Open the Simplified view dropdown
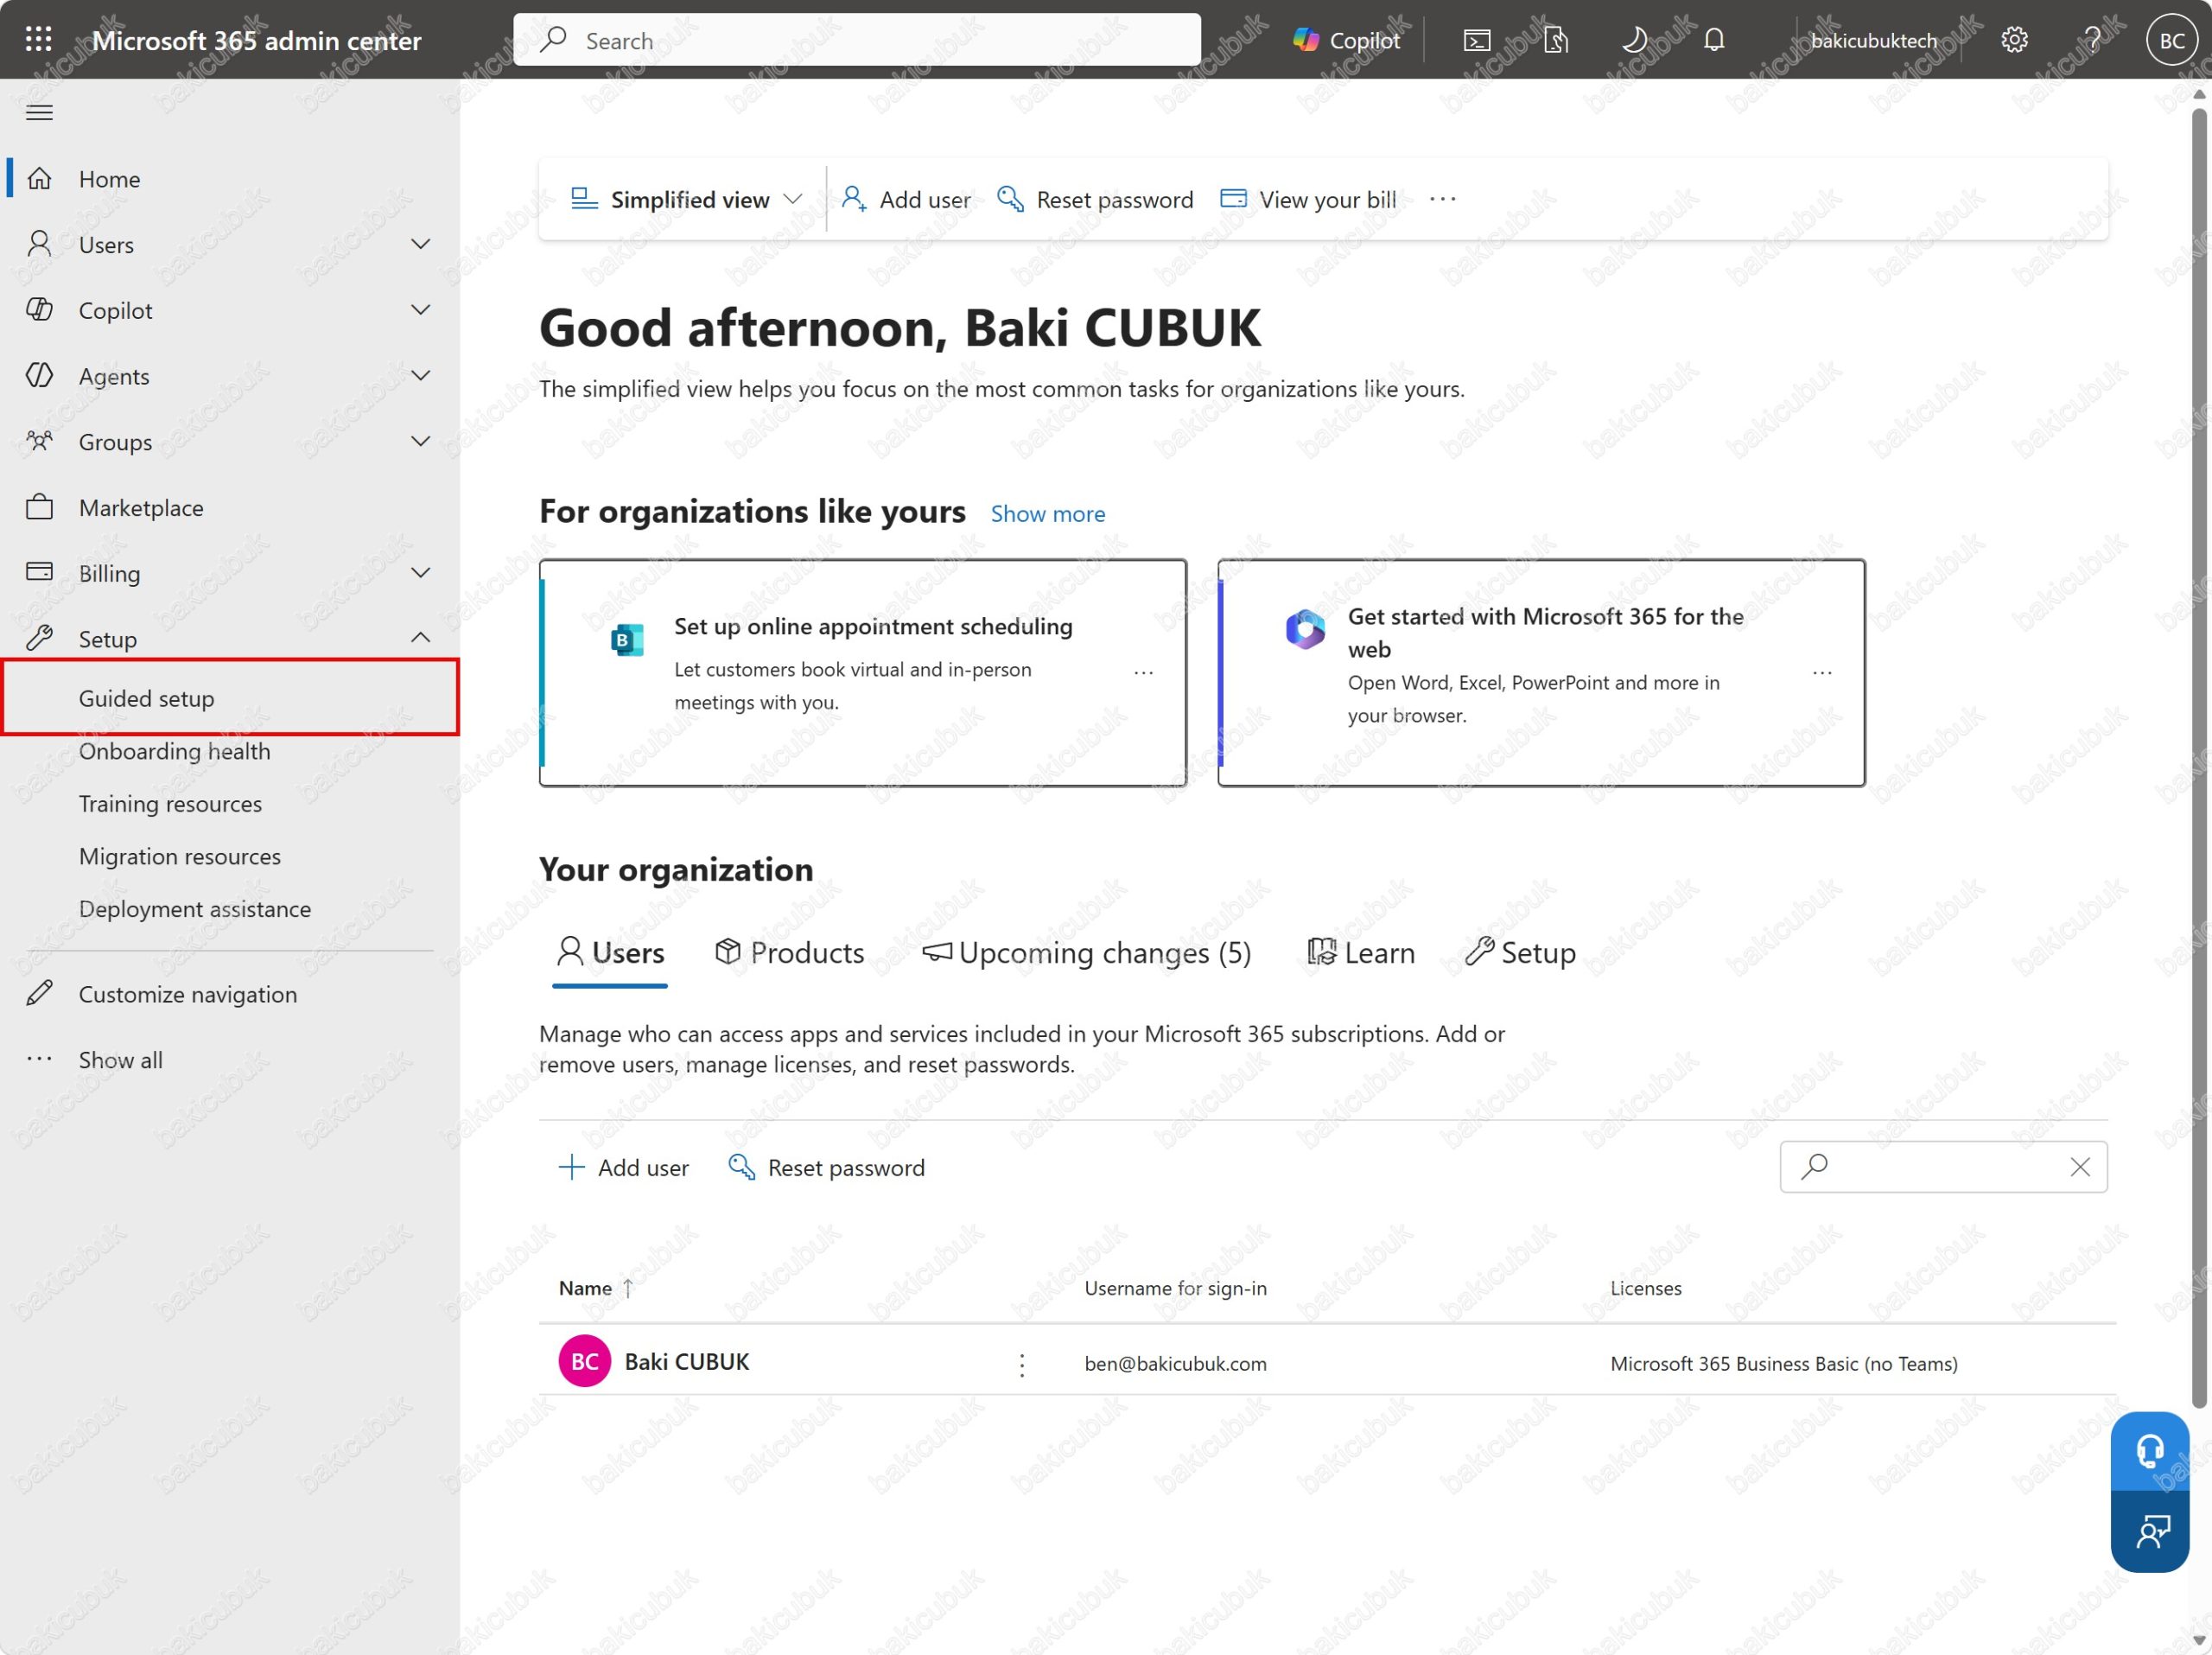The width and height of the screenshot is (2212, 1655). pyautogui.click(x=686, y=199)
